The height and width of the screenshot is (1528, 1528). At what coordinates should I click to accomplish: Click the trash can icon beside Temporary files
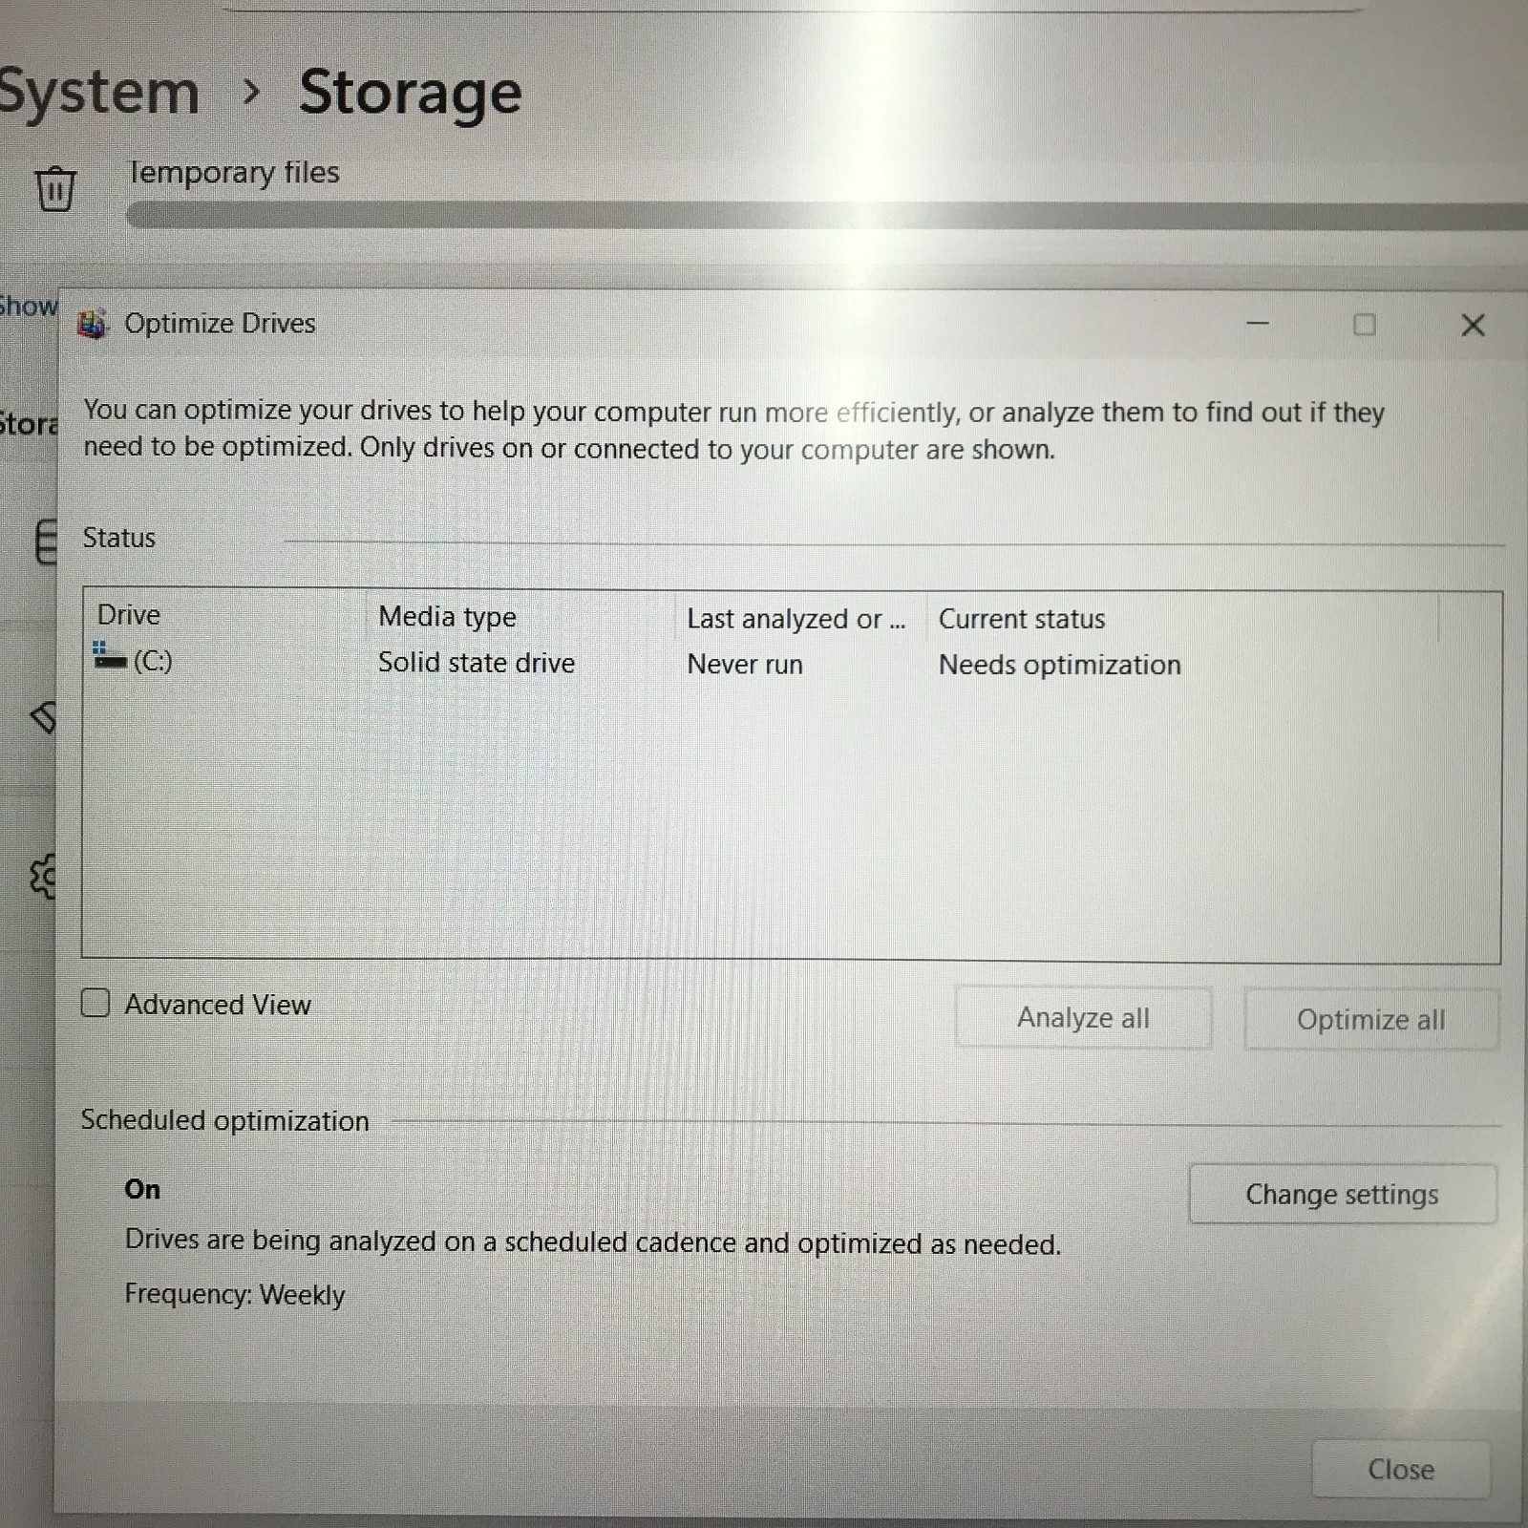click(55, 187)
